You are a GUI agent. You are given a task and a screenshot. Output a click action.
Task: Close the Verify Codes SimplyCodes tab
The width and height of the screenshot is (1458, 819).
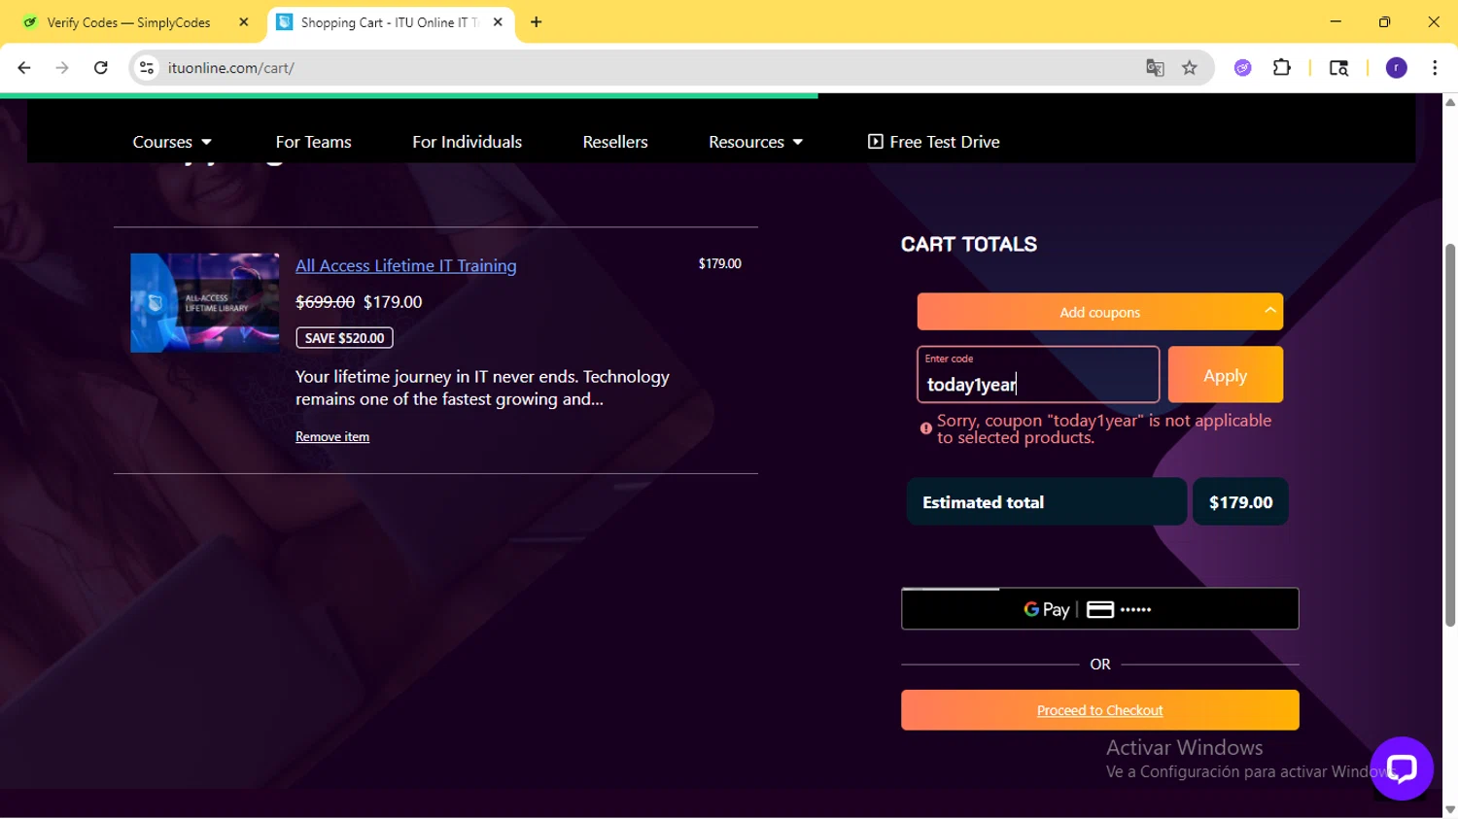[243, 21]
